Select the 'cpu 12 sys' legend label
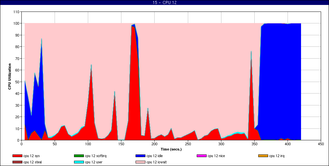 tap(32, 156)
